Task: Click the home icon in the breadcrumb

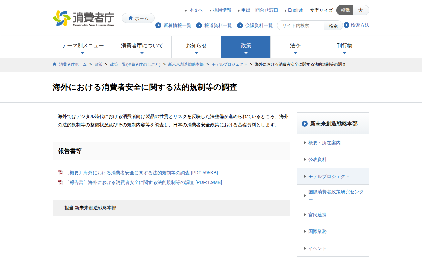Action: [55, 64]
